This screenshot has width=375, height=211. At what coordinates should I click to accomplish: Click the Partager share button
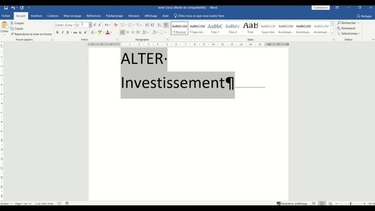coord(364,16)
